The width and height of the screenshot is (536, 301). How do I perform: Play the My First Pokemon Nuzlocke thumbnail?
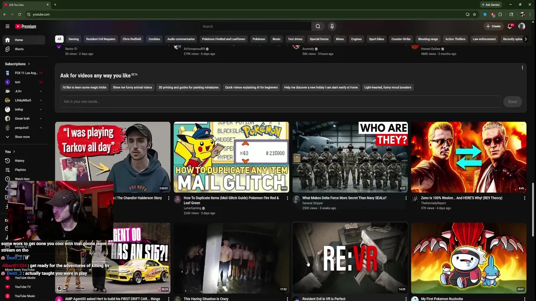(x=469, y=258)
